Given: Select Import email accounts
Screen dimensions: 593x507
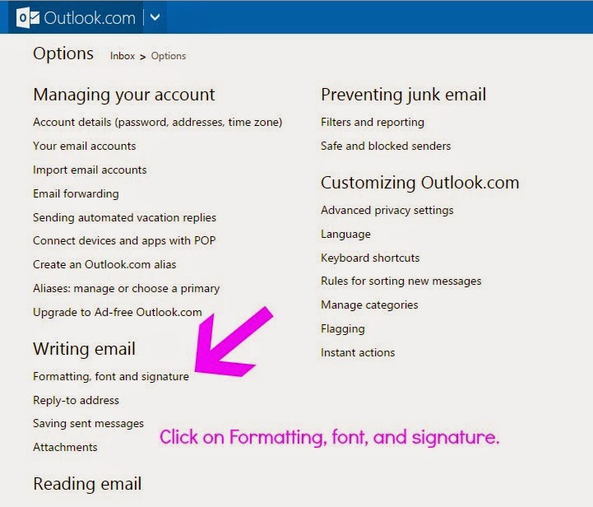Looking at the screenshot, I should click(90, 170).
